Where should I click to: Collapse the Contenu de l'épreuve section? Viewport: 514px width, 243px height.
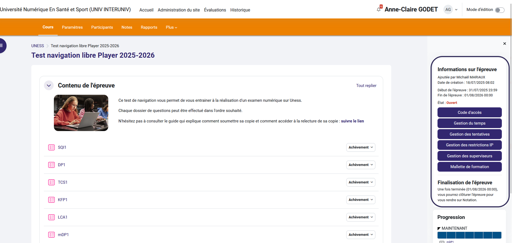(x=49, y=86)
